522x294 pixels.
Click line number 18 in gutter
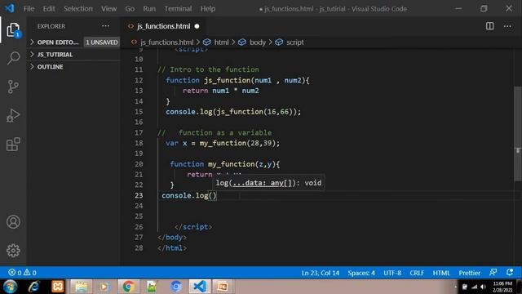coord(139,143)
